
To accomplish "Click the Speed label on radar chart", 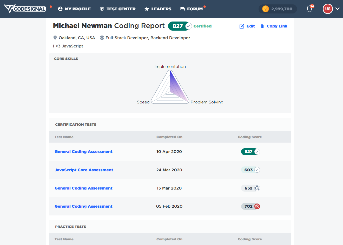I will point(143,102).
